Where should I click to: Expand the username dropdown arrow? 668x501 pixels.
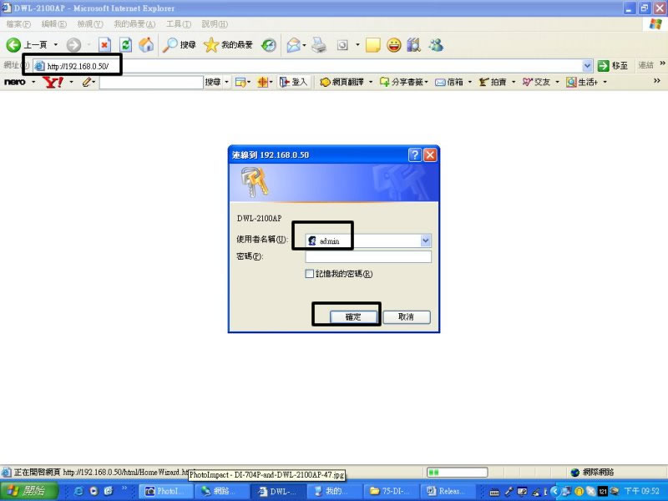click(425, 240)
